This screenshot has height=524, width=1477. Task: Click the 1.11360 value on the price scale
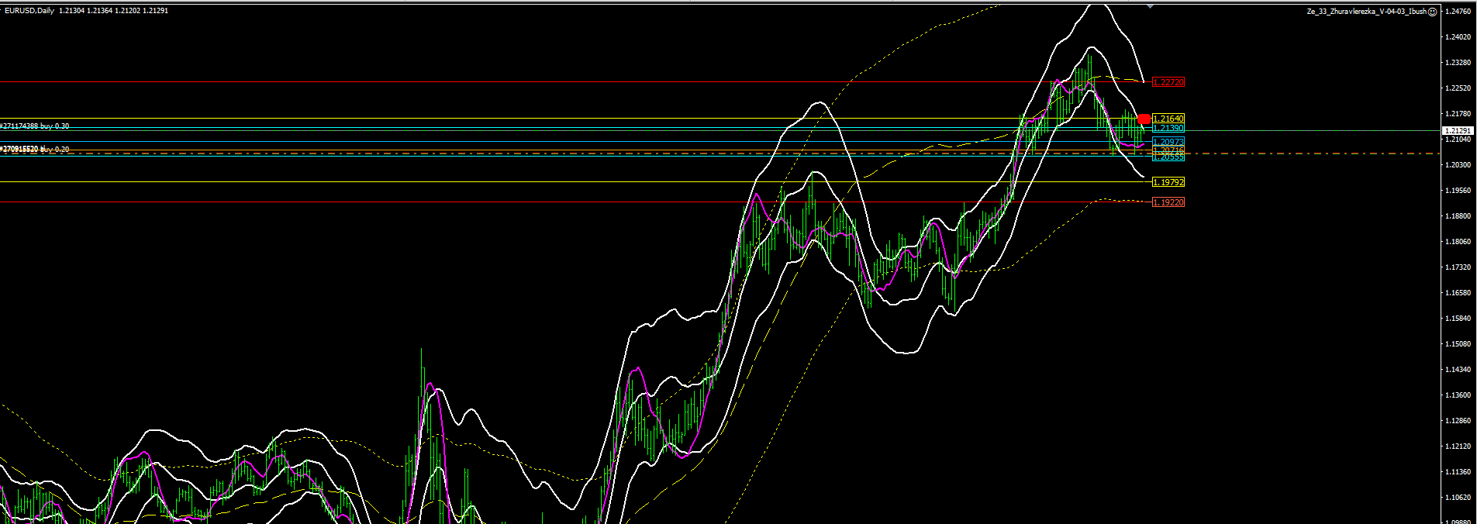1459,472
